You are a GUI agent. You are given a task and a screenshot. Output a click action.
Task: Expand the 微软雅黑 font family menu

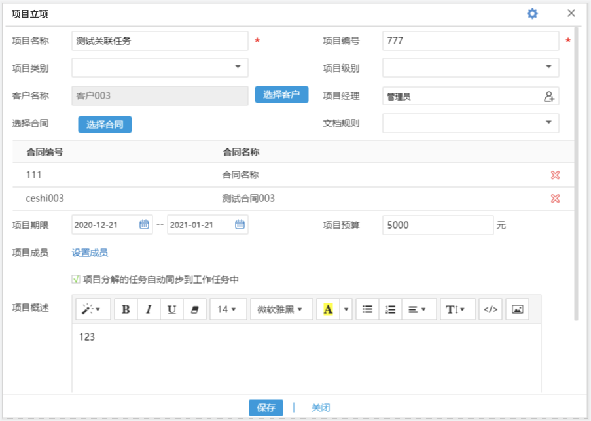coord(281,309)
